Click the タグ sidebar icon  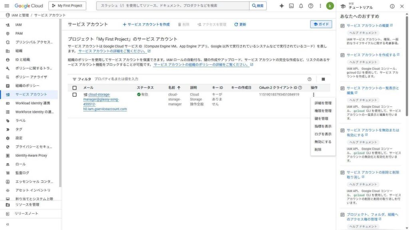coord(8,129)
